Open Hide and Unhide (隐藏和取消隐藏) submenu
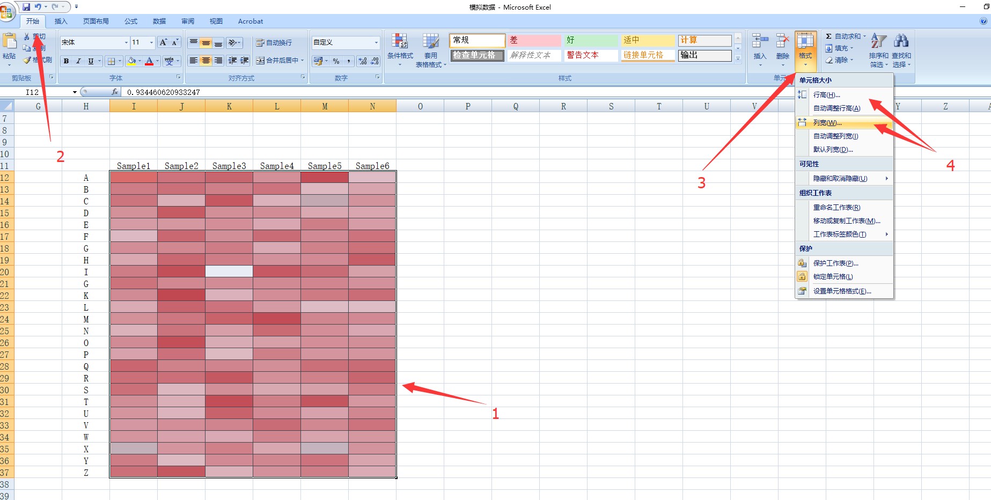 844,179
